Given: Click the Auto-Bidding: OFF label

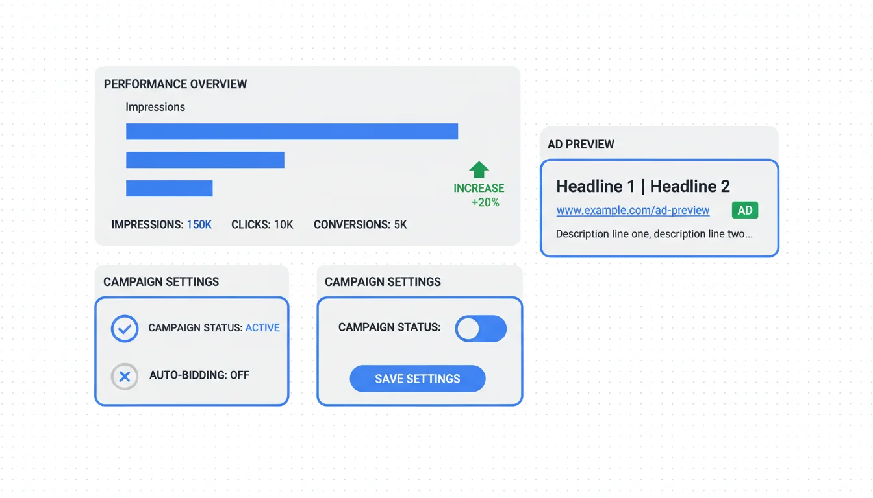Looking at the screenshot, I should (x=199, y=375).
